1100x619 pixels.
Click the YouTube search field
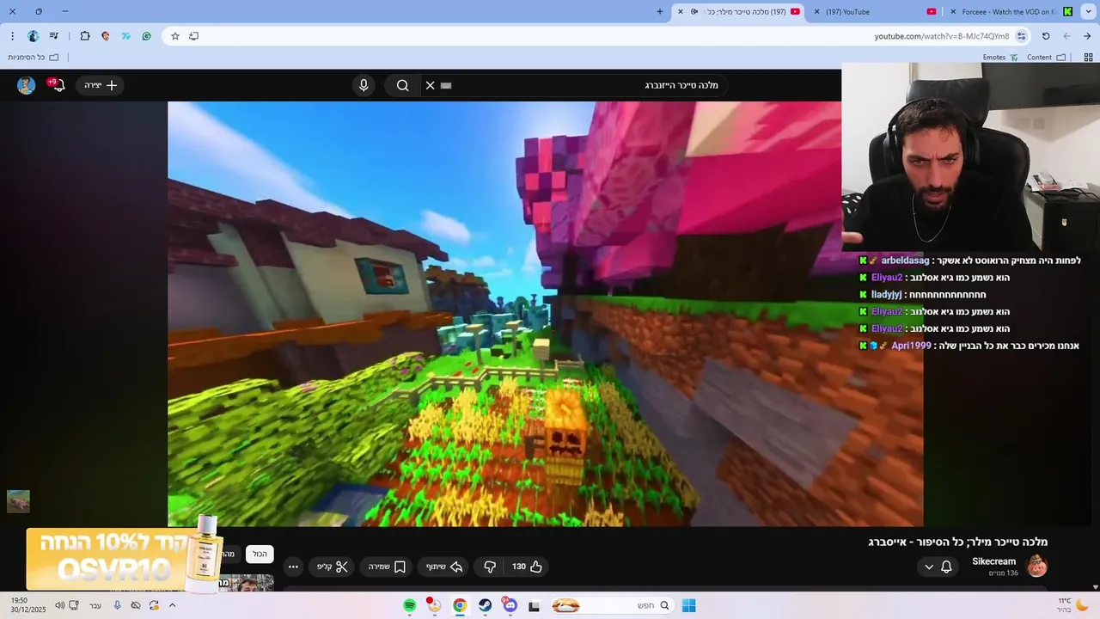pyautogui.click(x=574, y=85)
